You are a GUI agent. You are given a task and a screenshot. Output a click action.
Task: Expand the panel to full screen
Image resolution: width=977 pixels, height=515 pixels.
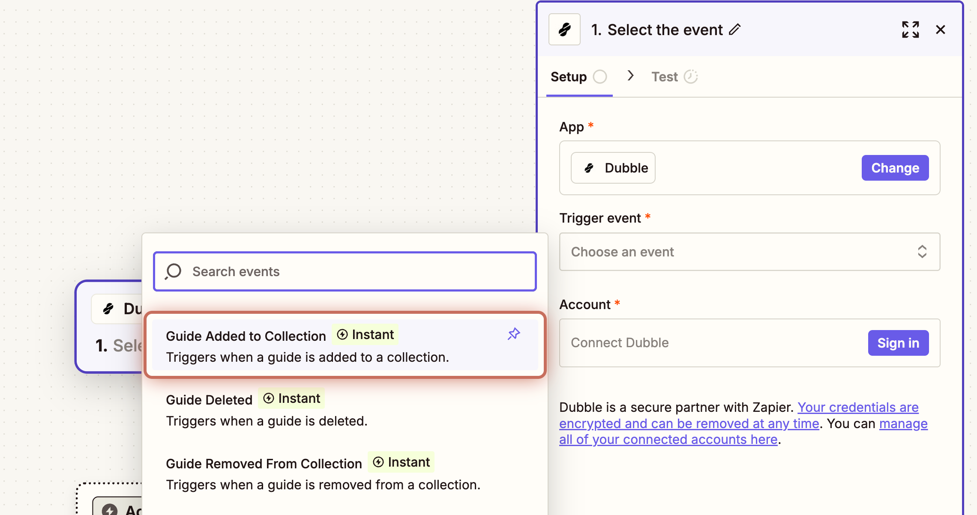tap(910, 30)
